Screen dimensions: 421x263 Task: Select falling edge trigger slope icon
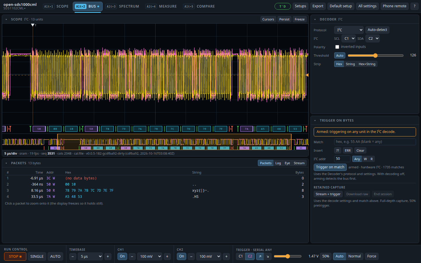click(x=268, y=256)
